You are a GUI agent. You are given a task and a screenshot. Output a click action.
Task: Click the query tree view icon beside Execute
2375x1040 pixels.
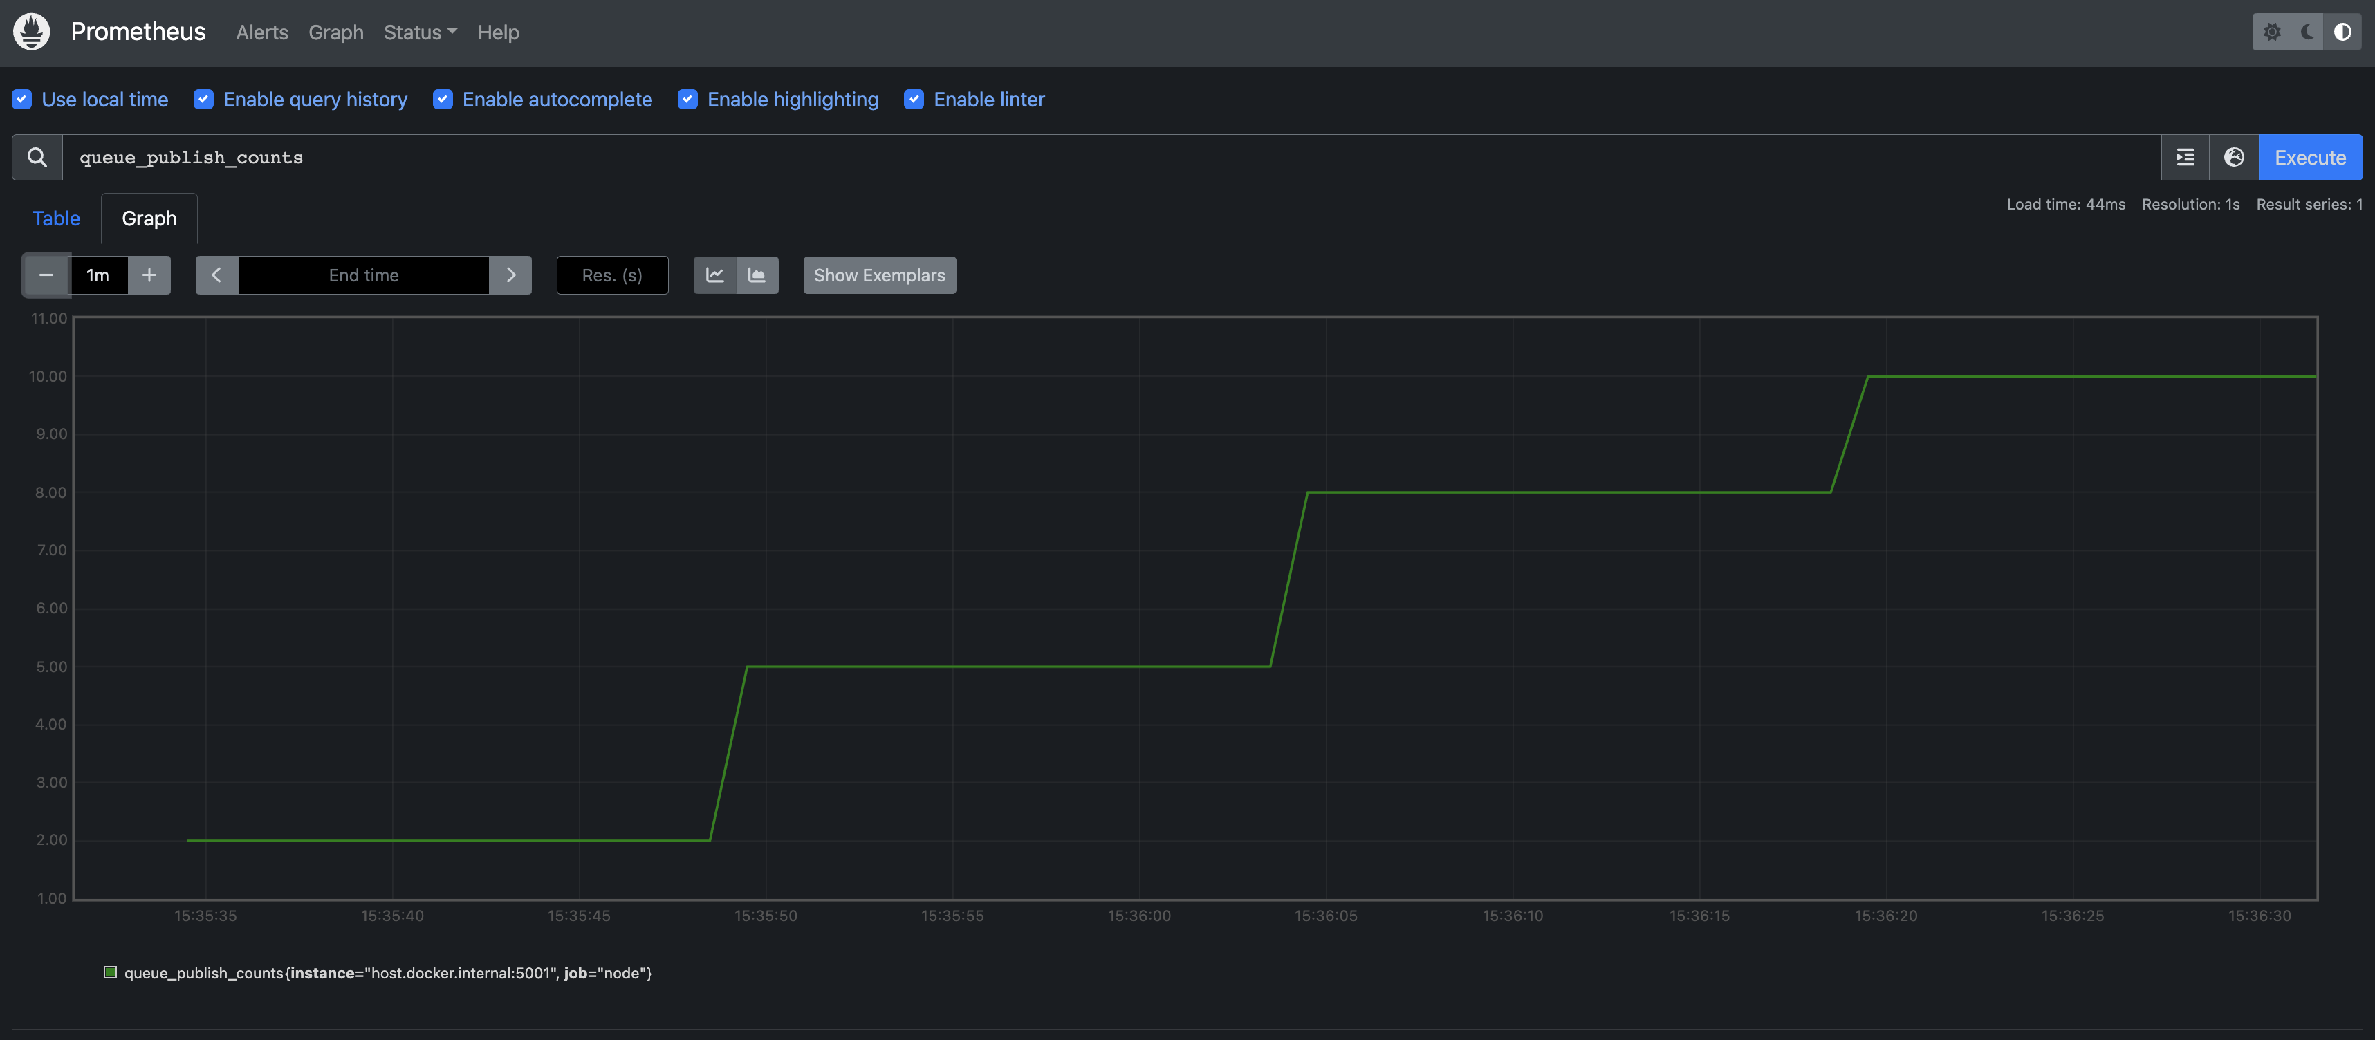pos(2185,157)
